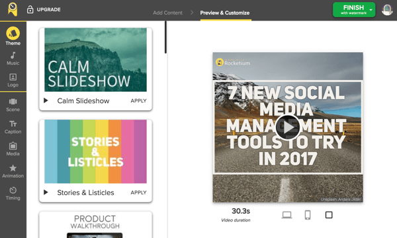The height and width of the screenshot is (238, 397).
Task: Select the Logo sidebar icon
Action: click(13, 77)
